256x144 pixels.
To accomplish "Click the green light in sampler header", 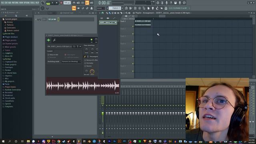I will 92,40.
